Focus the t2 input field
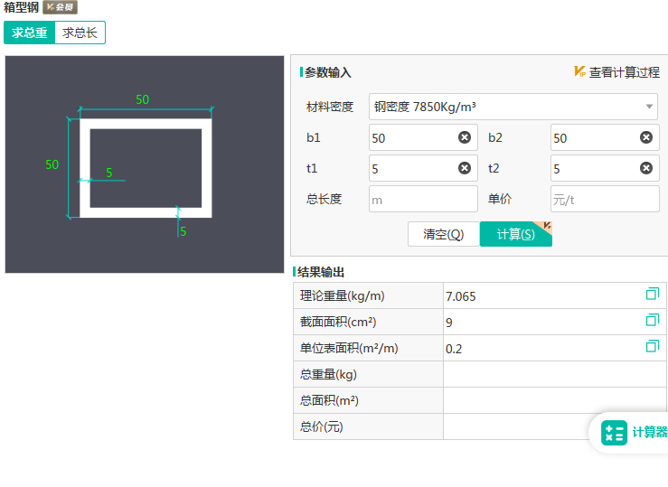Screen dimensions: 668x487 point(605,168)
